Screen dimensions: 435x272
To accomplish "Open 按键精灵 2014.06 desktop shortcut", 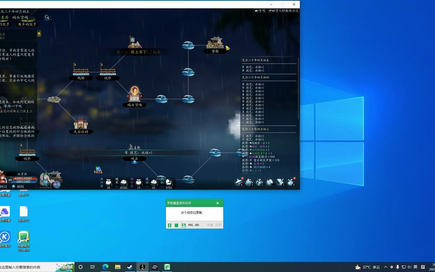I will click(24, 241).
